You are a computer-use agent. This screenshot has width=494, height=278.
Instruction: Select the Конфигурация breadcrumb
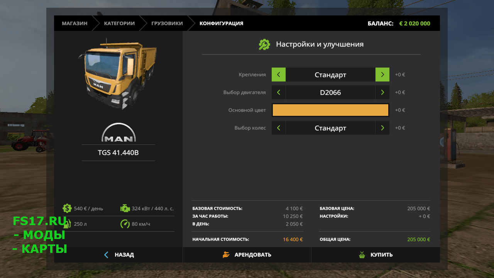pos(221,23)
